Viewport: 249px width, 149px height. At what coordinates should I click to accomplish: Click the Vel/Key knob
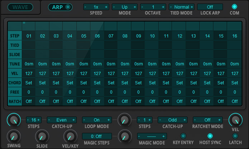[x=70, y=136]
